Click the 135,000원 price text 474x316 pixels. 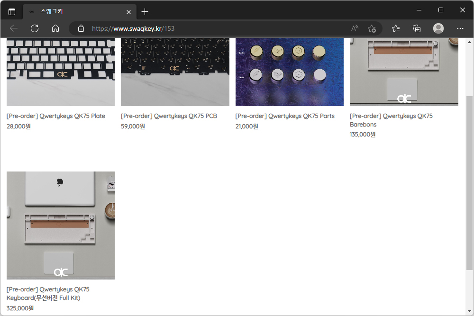pyautogui.click(x=363, y=135)
